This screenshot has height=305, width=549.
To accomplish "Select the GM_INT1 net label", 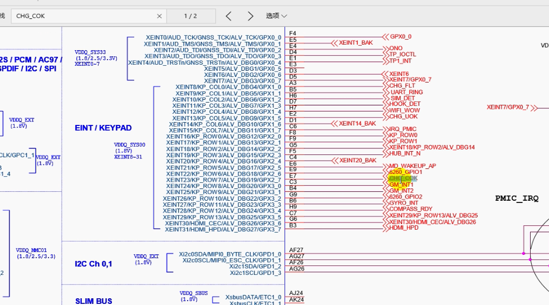I will point(401,185).
